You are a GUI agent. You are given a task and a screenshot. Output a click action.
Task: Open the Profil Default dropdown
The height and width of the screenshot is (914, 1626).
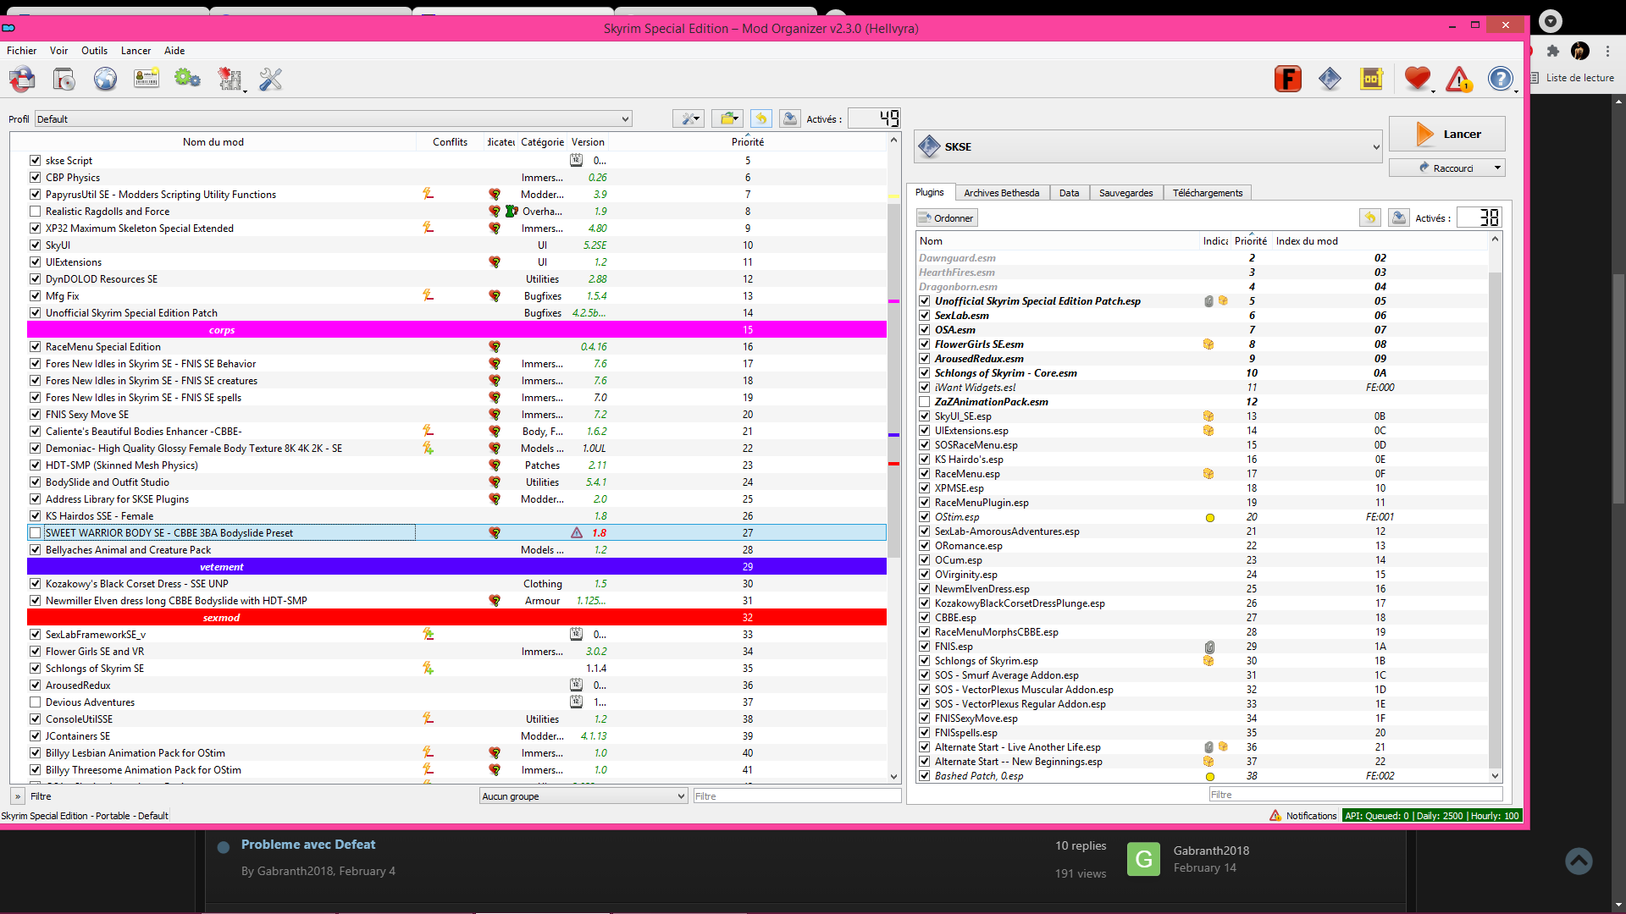pos(333,119)
